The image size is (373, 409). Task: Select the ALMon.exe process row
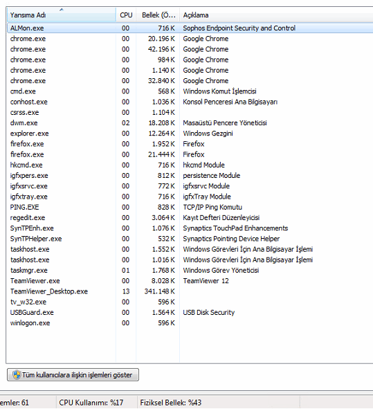(x=190, y=28)
